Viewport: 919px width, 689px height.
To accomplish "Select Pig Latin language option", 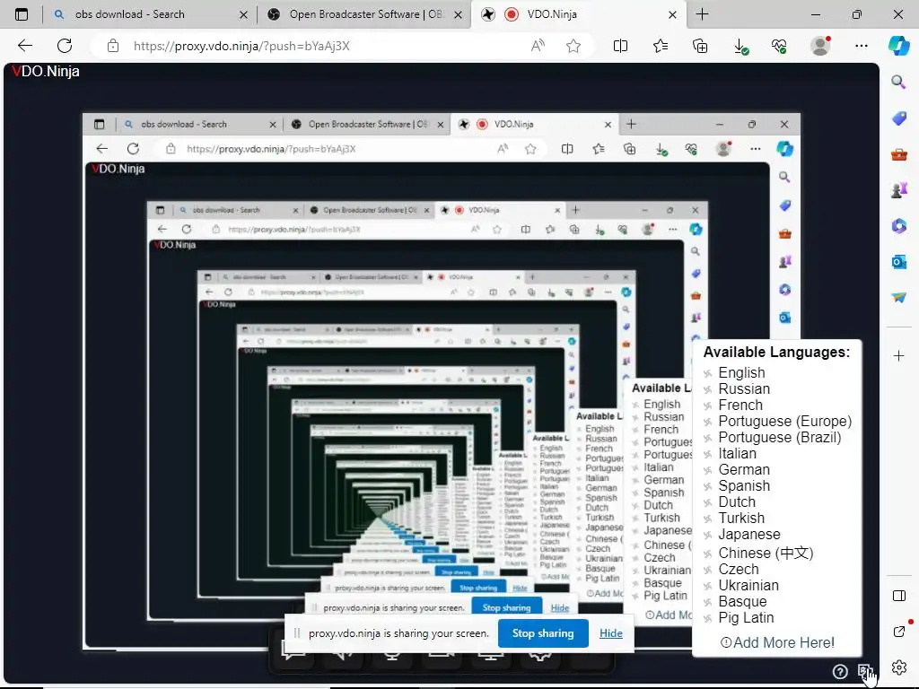I will pyautogui.click(x=746, y=617).
